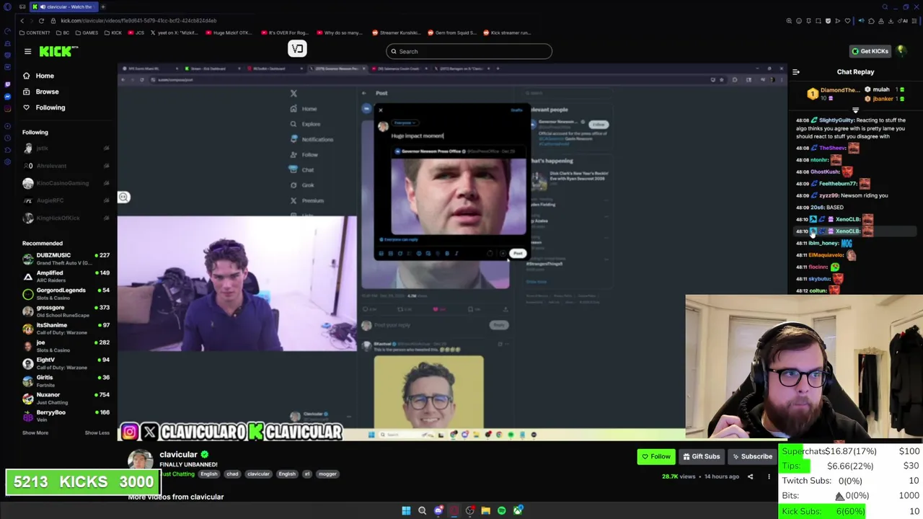Screen dimensions: 923x519
Task: Open Amplified recommended channel
Action: [65, 276]
